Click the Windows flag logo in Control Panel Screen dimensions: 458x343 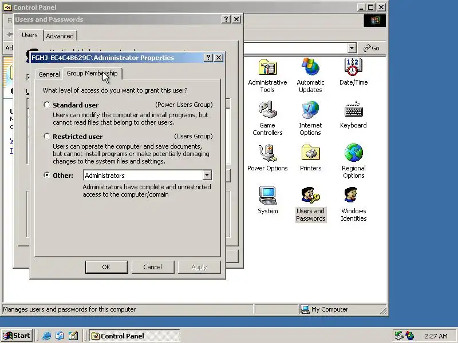point(375,21)
